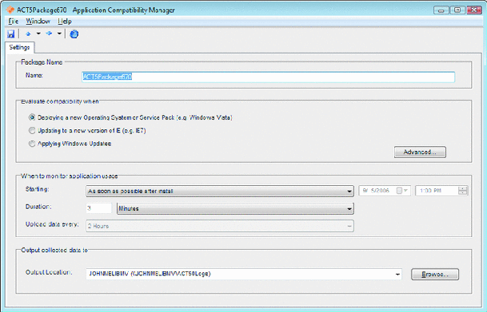Open the forward arrow history dropdown
This screenshot has width=487, height=312.
tap(59, 34)
